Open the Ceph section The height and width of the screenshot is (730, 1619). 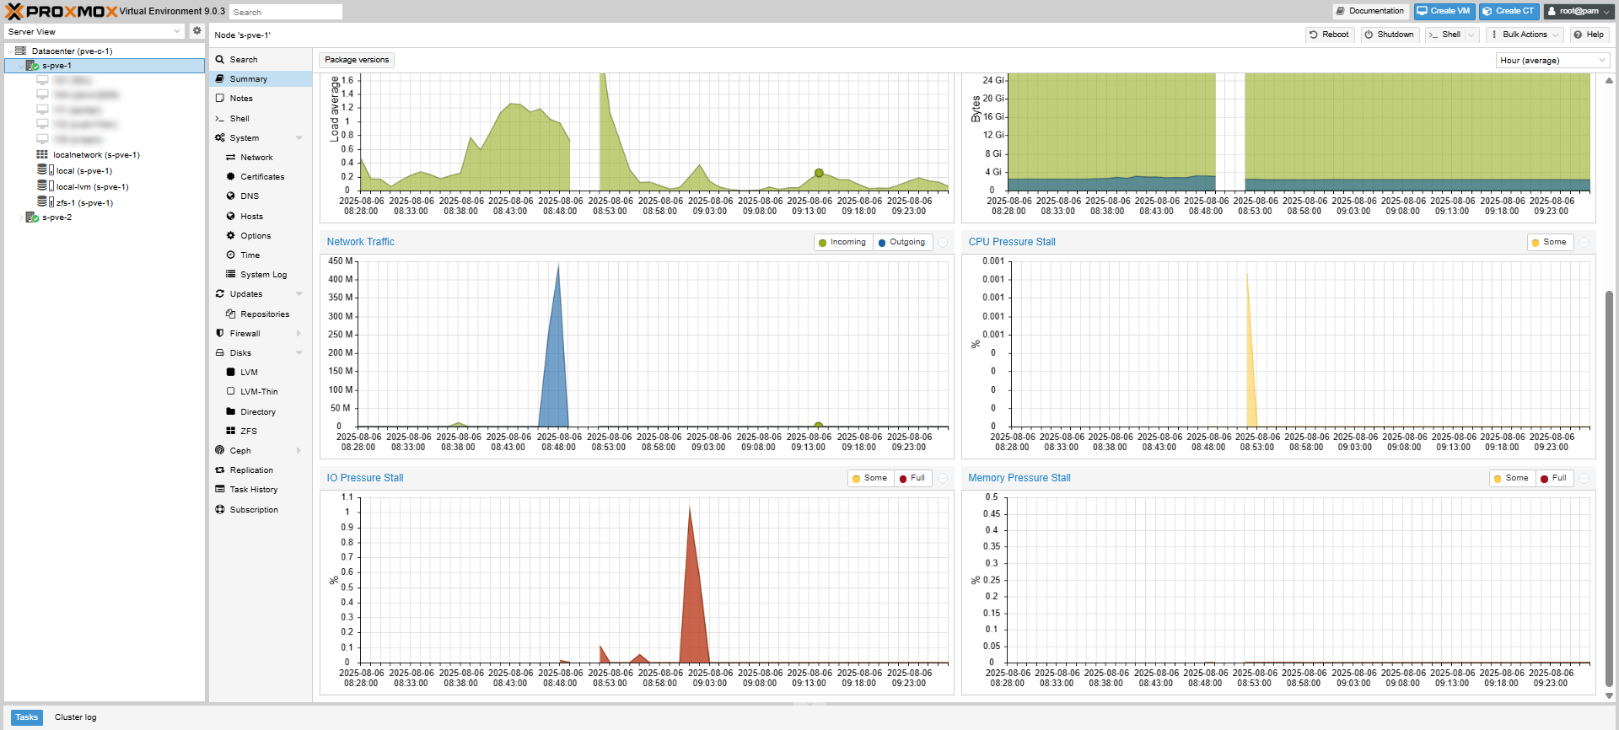(x=240, y=451)
